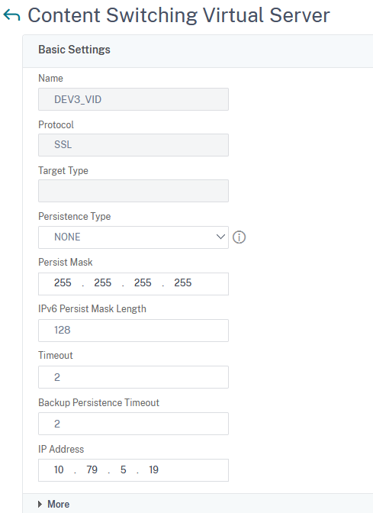Focus the Timeout field
Screen dimensions: 373x513
(133, 377)
